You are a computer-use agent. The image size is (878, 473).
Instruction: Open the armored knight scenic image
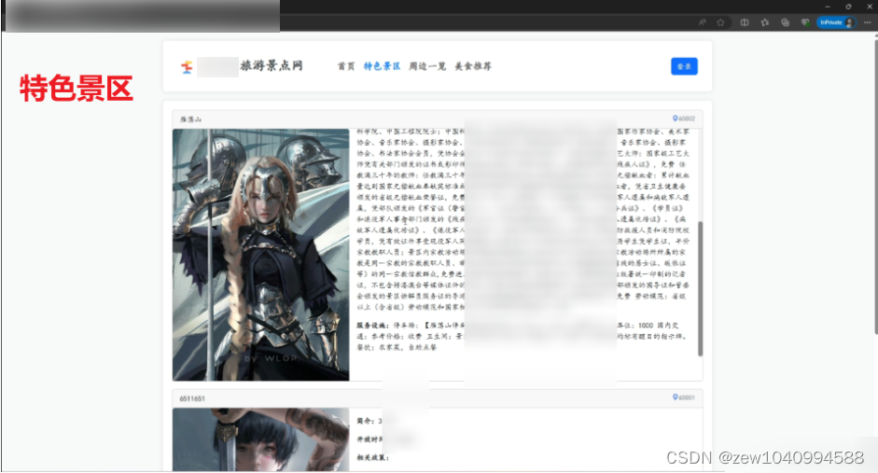coord(261,255)
